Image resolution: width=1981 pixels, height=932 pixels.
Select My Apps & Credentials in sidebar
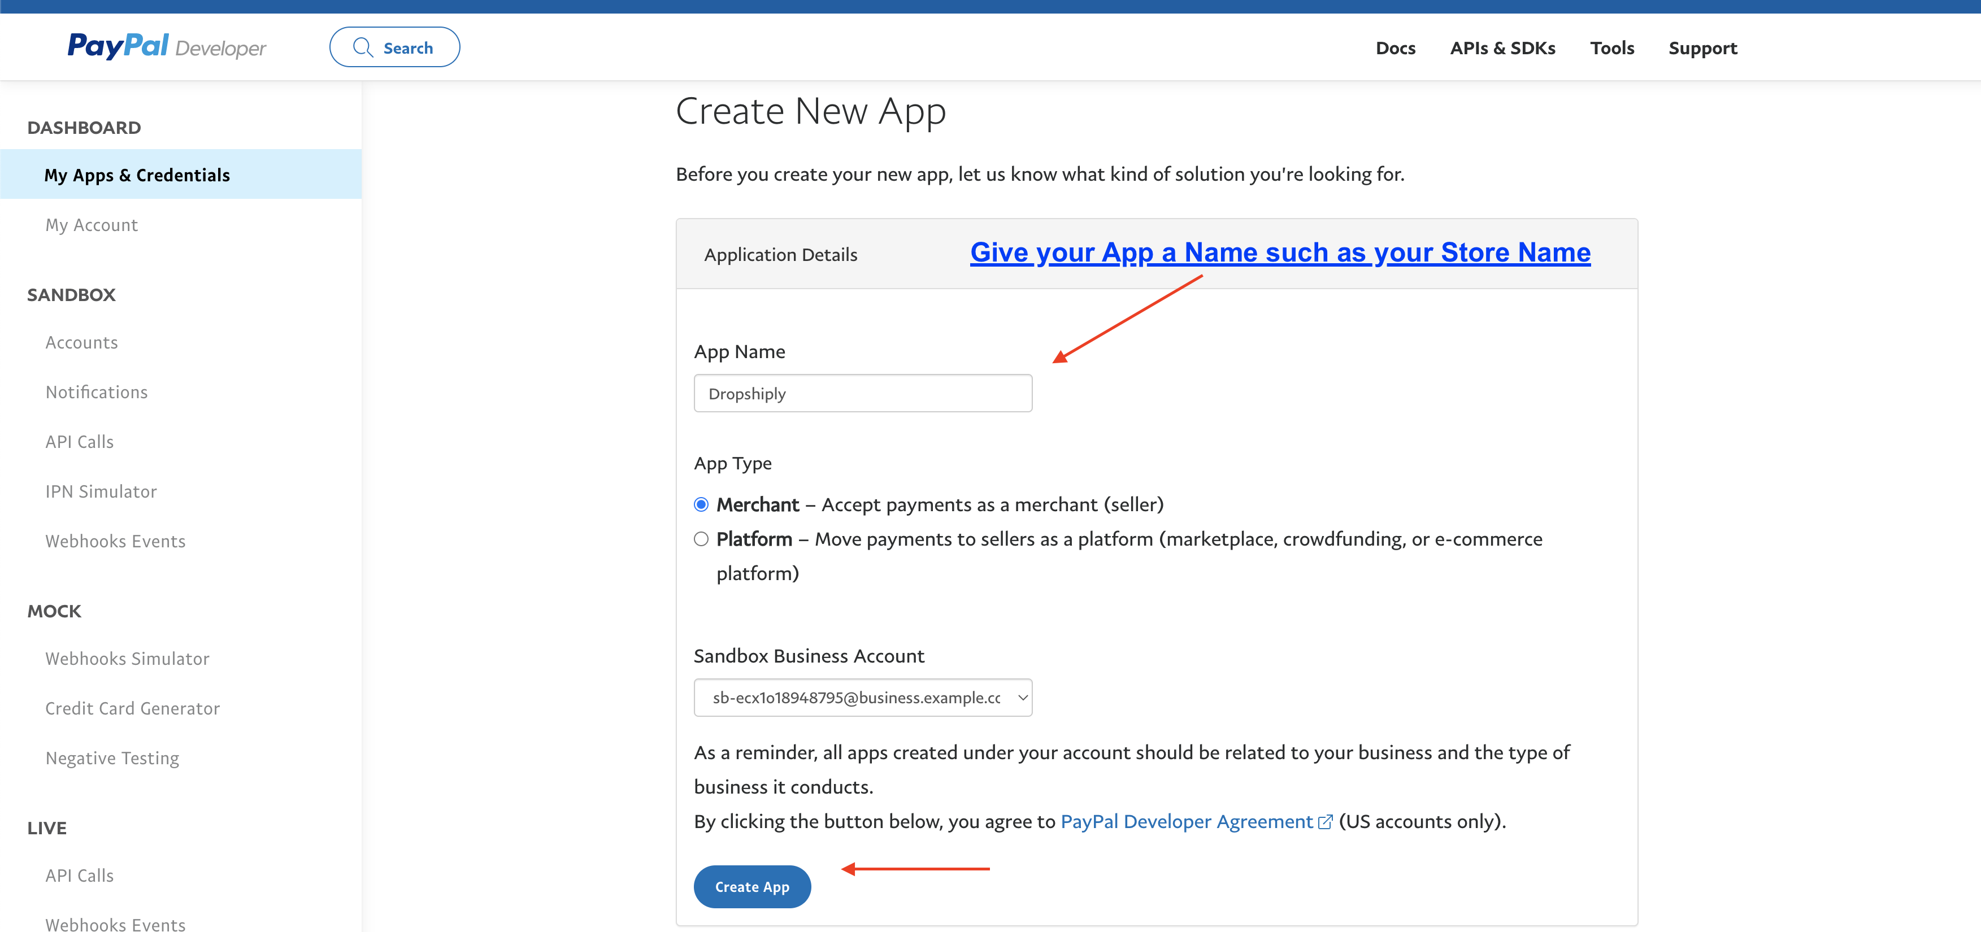click(x=181, y=175)
